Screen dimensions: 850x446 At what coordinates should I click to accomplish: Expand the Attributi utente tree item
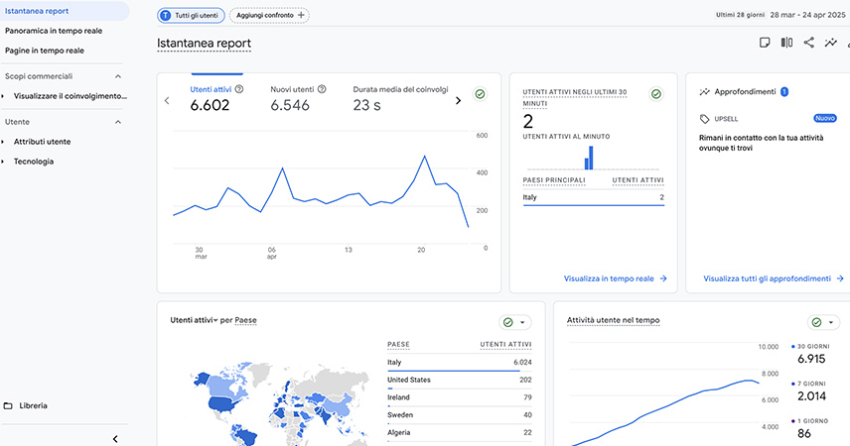pyautogui.click(x=4, y=142)
